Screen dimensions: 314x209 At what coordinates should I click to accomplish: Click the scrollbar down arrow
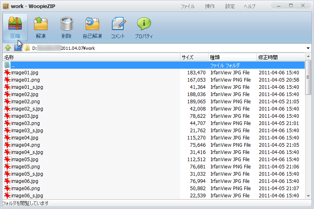point(308,196)
